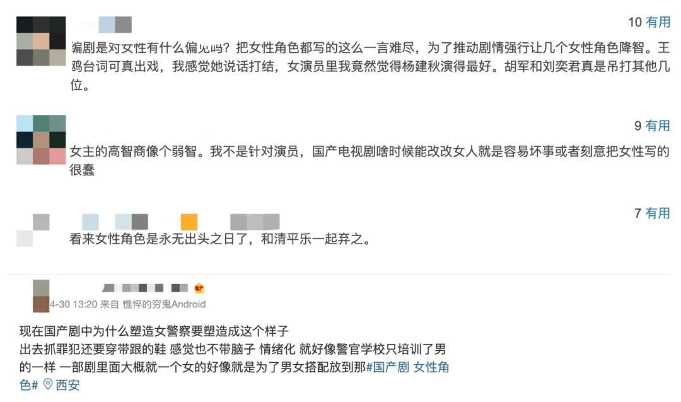
Task: Open the first commenter's pixelated avatar
Action: coord(41,42)
